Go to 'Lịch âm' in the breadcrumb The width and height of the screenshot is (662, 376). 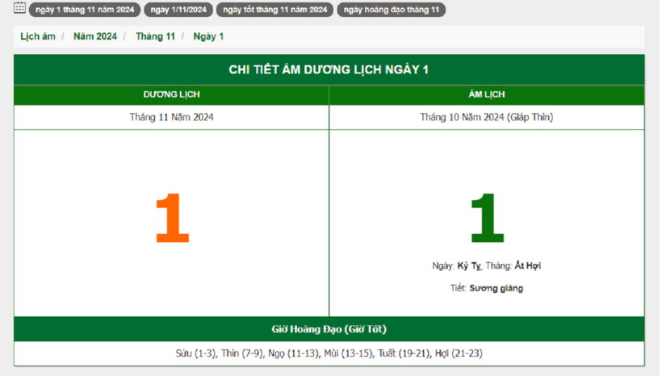[36, 36]
